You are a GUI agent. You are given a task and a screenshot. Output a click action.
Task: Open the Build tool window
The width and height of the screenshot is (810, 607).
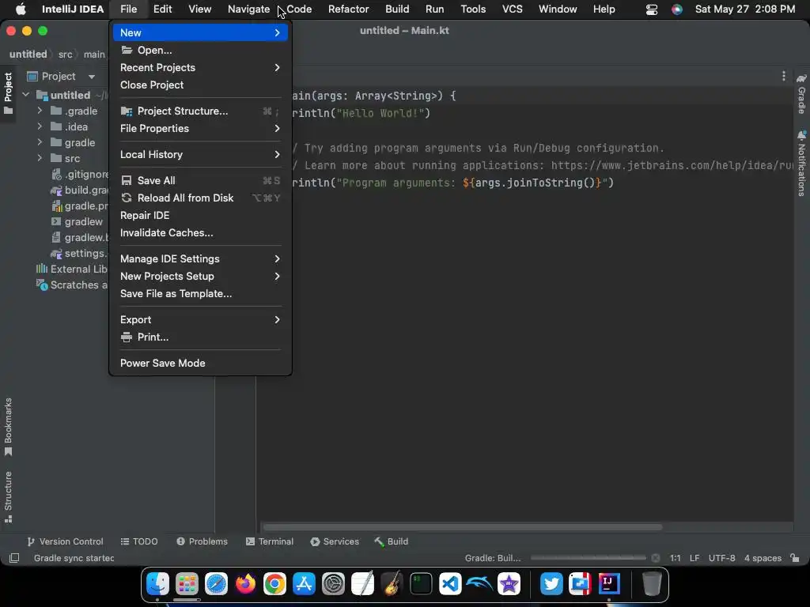392,541
